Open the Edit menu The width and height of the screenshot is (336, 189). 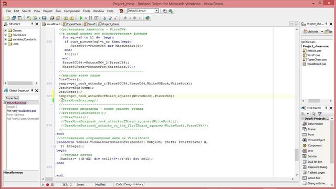pos(16,11)
